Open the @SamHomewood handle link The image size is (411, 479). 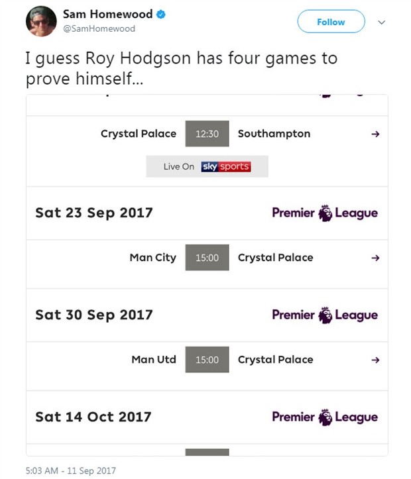[99, 28]
